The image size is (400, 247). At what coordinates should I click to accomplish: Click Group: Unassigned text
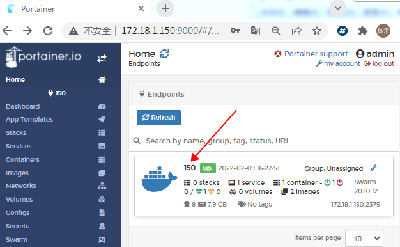(334, 168)
